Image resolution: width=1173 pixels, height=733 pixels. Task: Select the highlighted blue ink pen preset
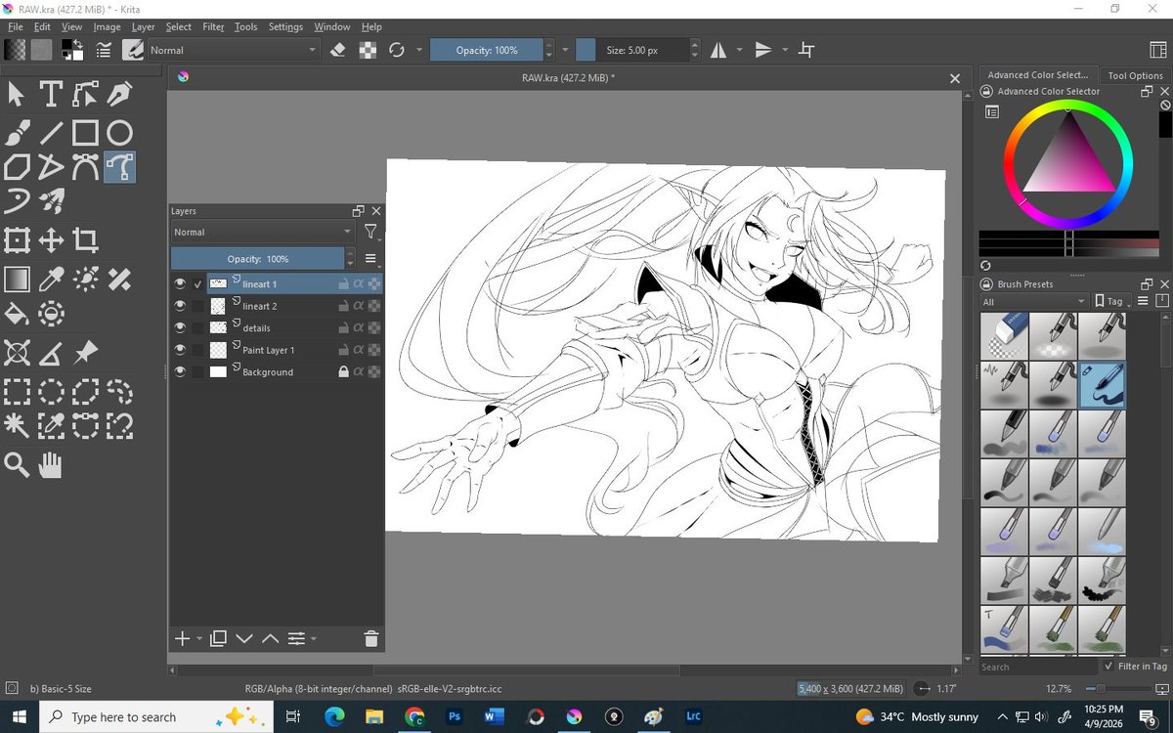1103,384
